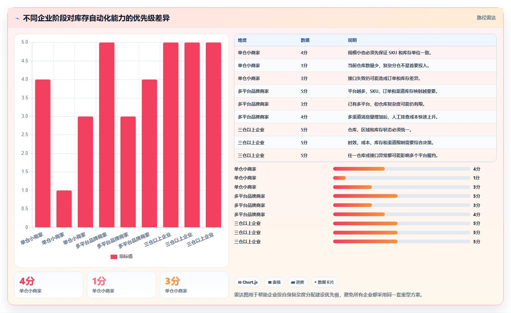Click the 说明 column header
This screenshot has height=313, width=511.
click(352, 40)
